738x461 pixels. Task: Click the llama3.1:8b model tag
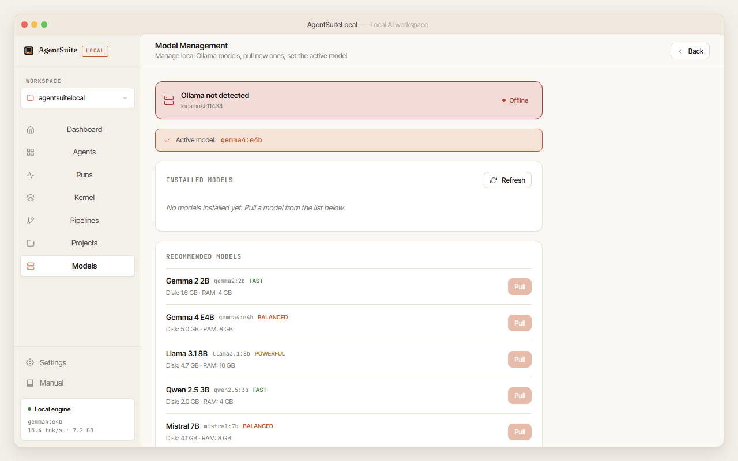click(231, 354)
